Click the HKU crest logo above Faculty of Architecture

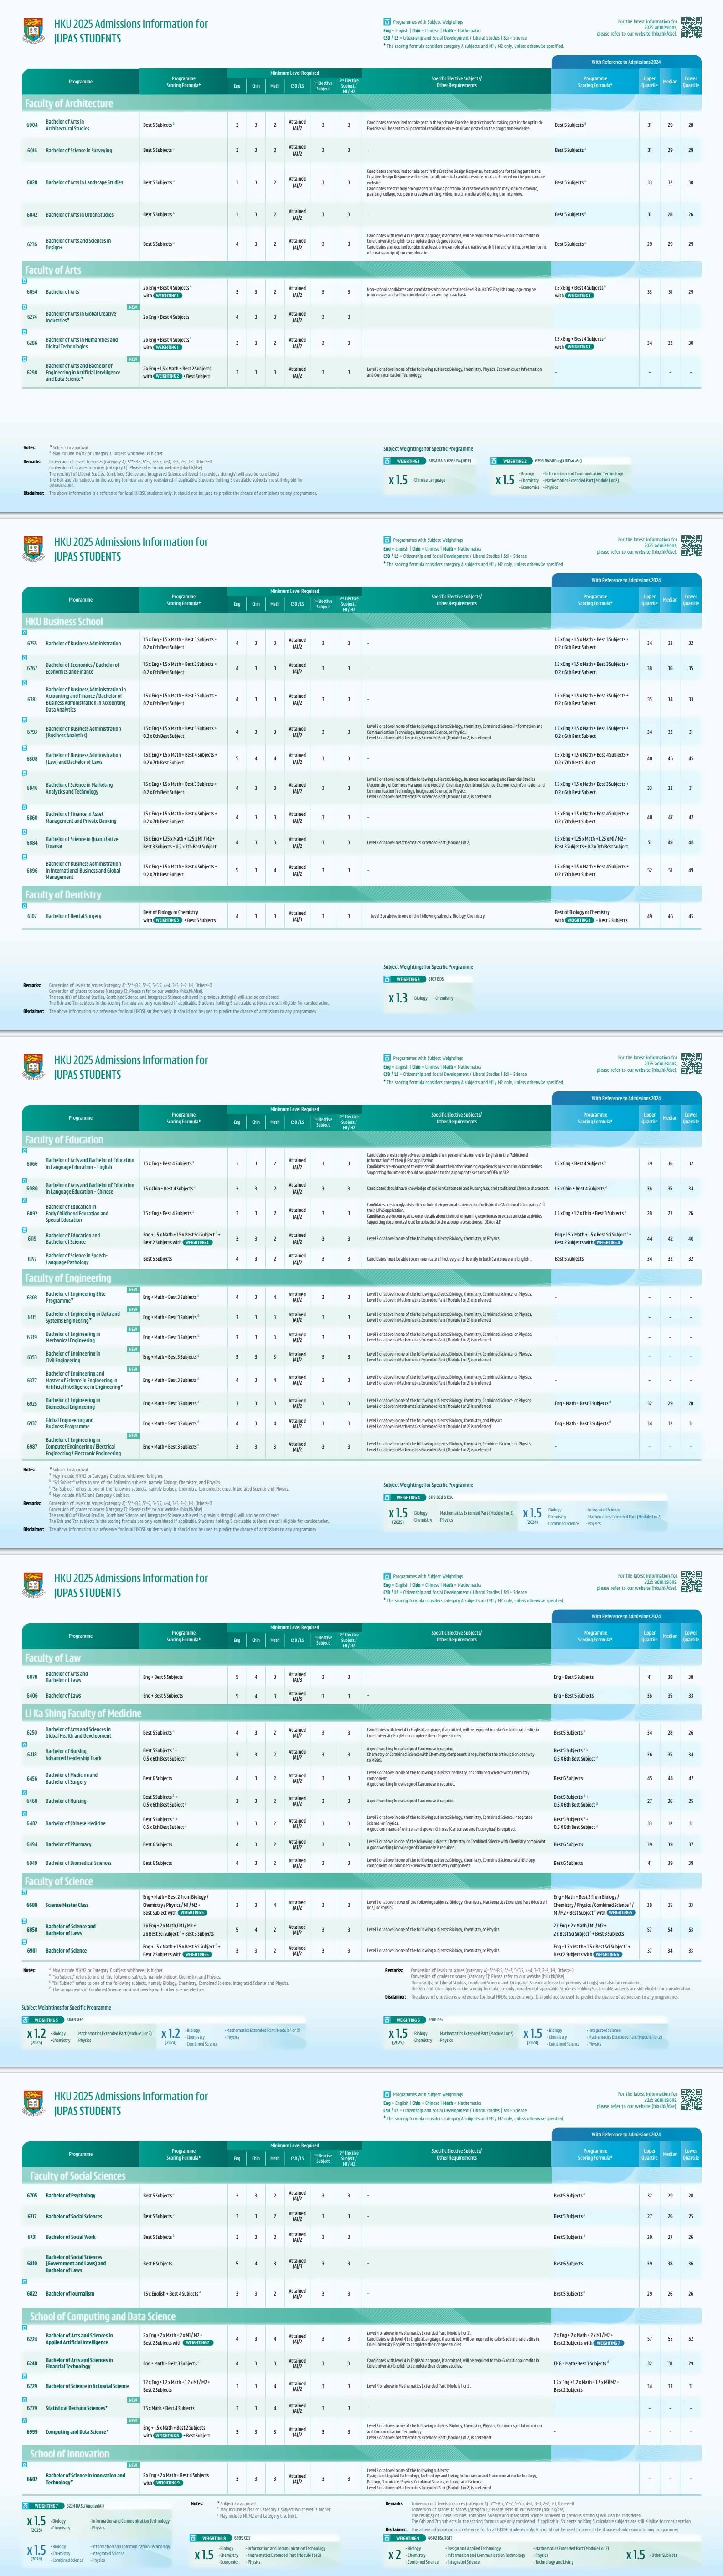point(33,31)
